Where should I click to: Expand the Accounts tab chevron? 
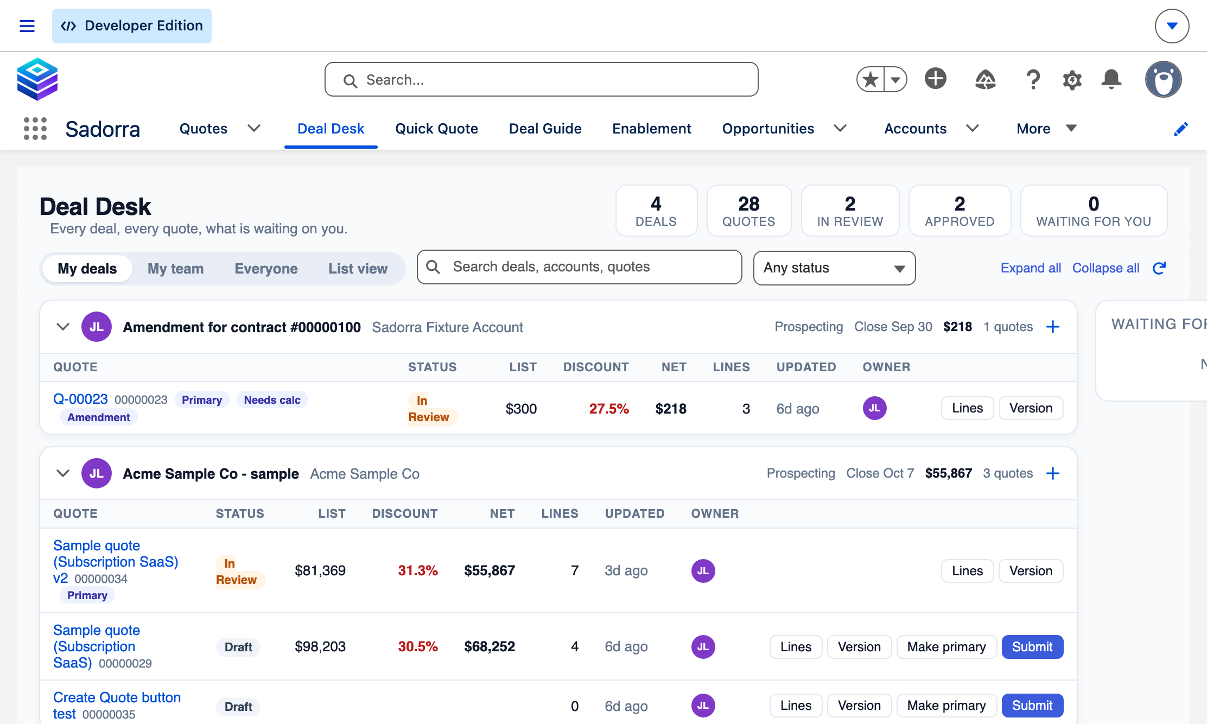pyautogui.click(x=973, y=129)
